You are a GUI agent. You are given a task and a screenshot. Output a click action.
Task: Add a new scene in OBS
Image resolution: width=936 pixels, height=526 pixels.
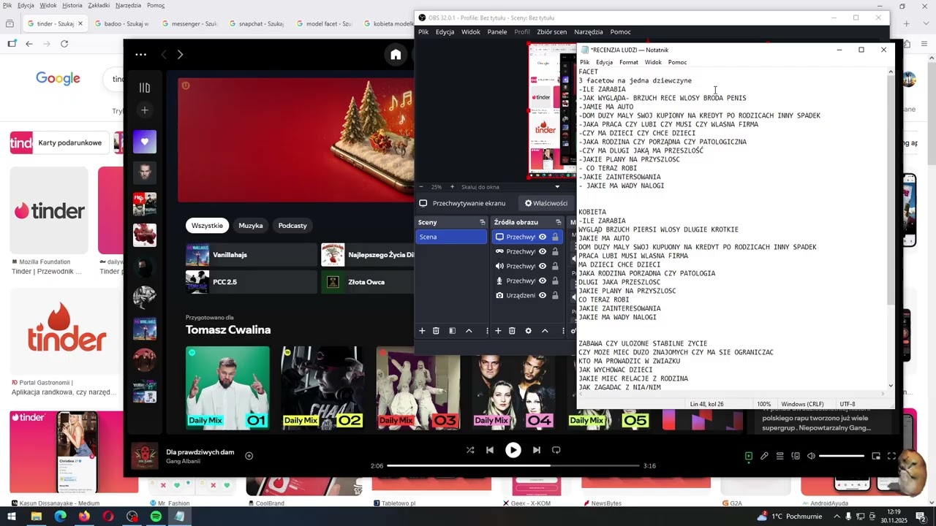pyautogui.click(x=422, y=331)
